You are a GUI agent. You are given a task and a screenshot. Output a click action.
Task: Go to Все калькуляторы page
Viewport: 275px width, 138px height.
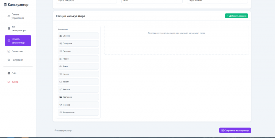click(x=18, y=28)
